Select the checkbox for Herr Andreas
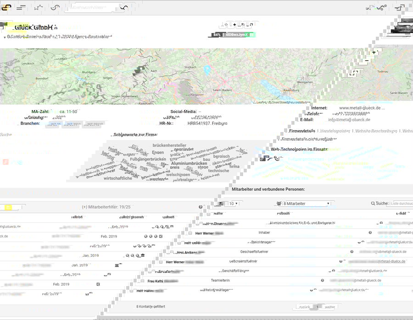Viewport: 413px width, 320px height. [172, 252]
